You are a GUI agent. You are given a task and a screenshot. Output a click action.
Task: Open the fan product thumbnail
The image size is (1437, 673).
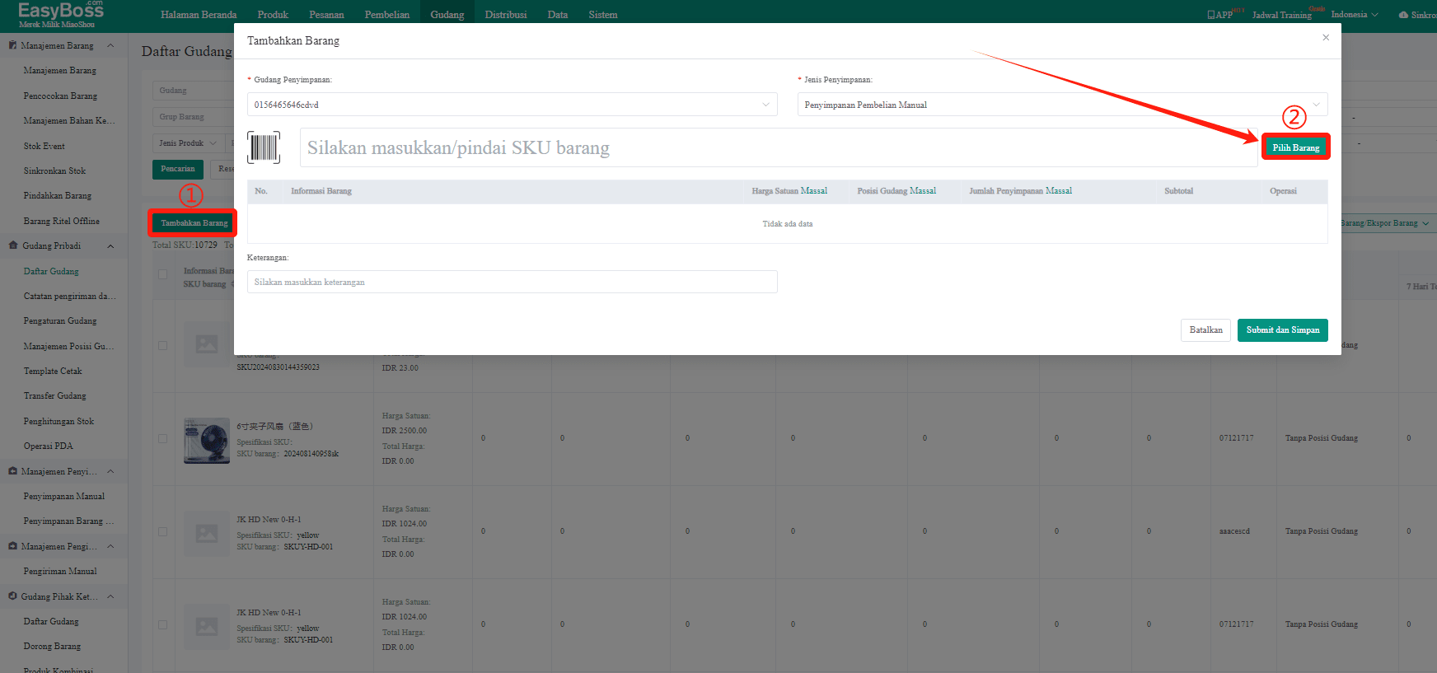(x=207, y=441)
